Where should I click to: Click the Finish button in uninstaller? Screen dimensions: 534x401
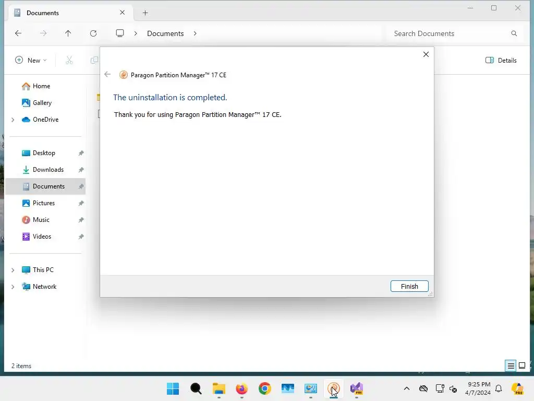coord(409,286)
